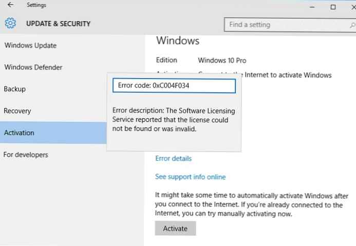The width and height of the screenshot is (356, 246).
Task: Click the Error details link
Action: (x=173, y=159)
